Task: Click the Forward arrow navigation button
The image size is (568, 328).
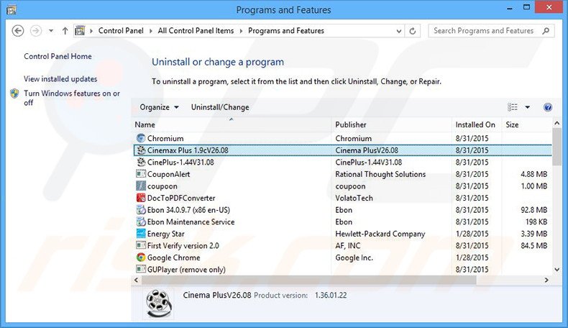Action: click(x=35, y=31)
